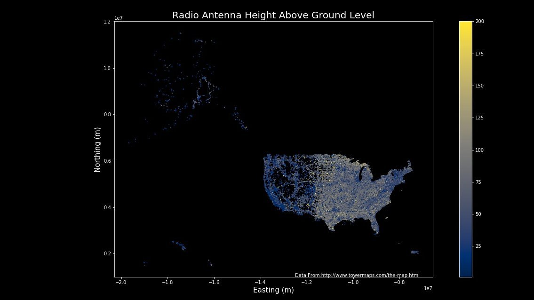Click the 25 tick label on the colorbar

(x=478, y=246)
